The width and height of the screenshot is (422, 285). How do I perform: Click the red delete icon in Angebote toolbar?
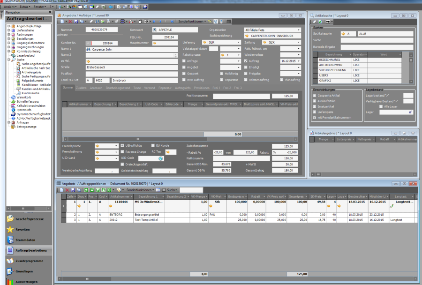coord(70,22)
